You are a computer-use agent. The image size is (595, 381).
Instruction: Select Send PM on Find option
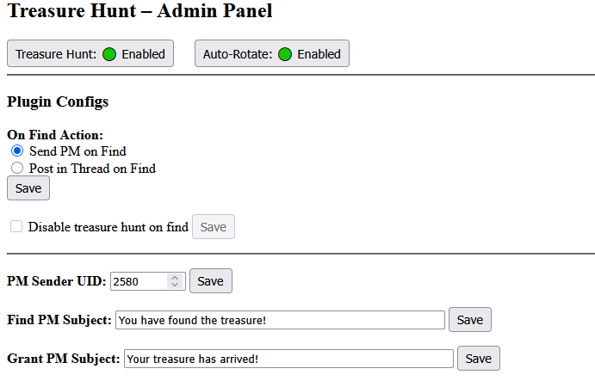pos(17,151)
